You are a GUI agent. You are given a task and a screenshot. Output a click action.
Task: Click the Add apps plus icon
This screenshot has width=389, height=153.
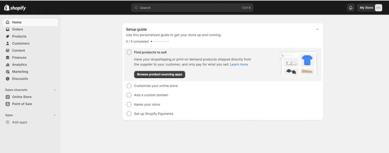pos(8,122)
